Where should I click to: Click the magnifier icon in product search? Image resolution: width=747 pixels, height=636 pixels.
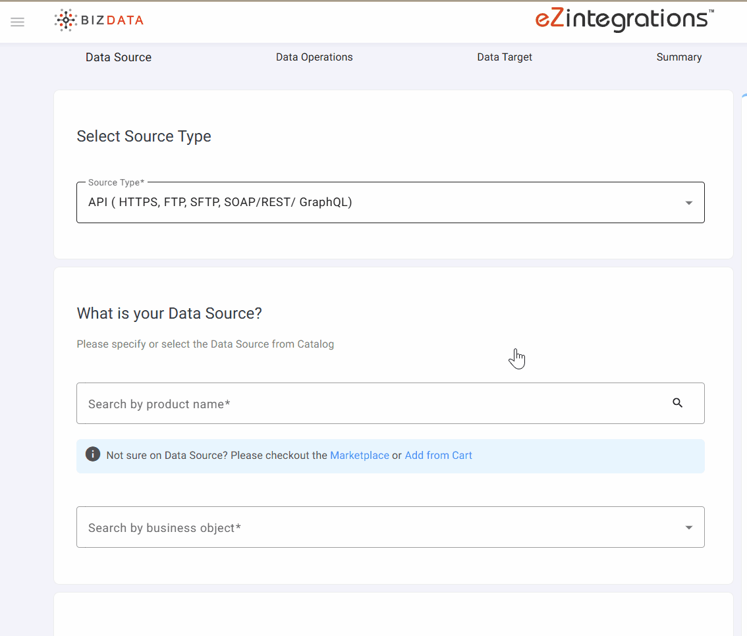tap(678, 403)
